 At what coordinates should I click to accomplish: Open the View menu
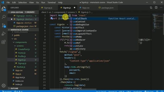[31, 2]
